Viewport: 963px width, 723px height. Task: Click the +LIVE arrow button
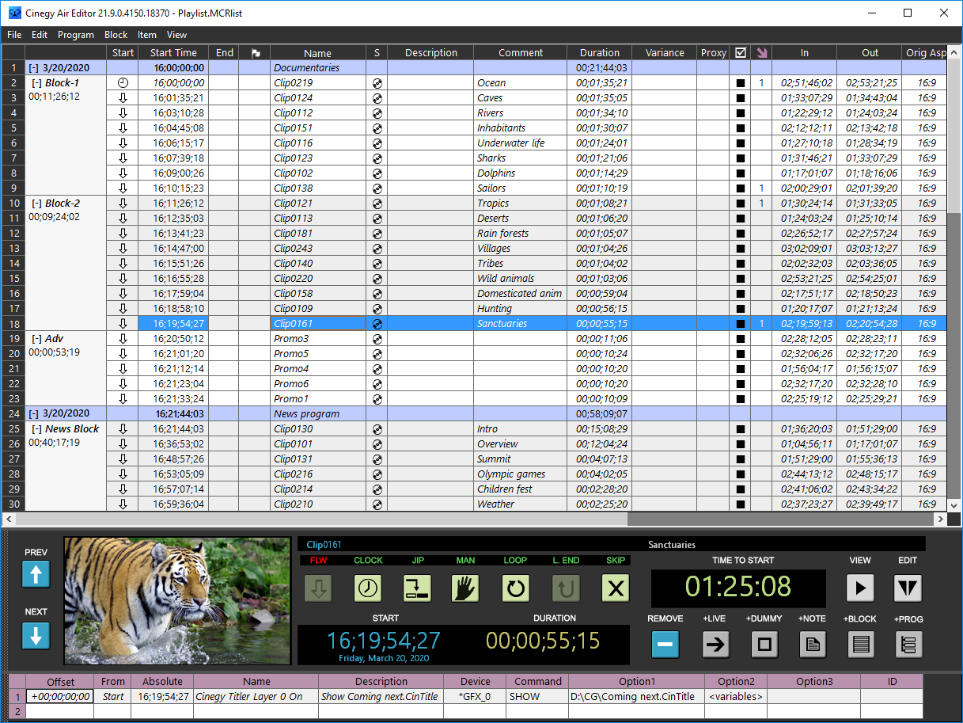tap(715, 645)
